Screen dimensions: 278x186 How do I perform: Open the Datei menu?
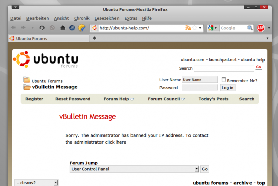point(16,18)
